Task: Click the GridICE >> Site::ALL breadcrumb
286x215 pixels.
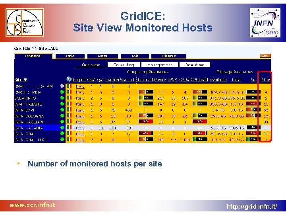Action: point(36,49)
